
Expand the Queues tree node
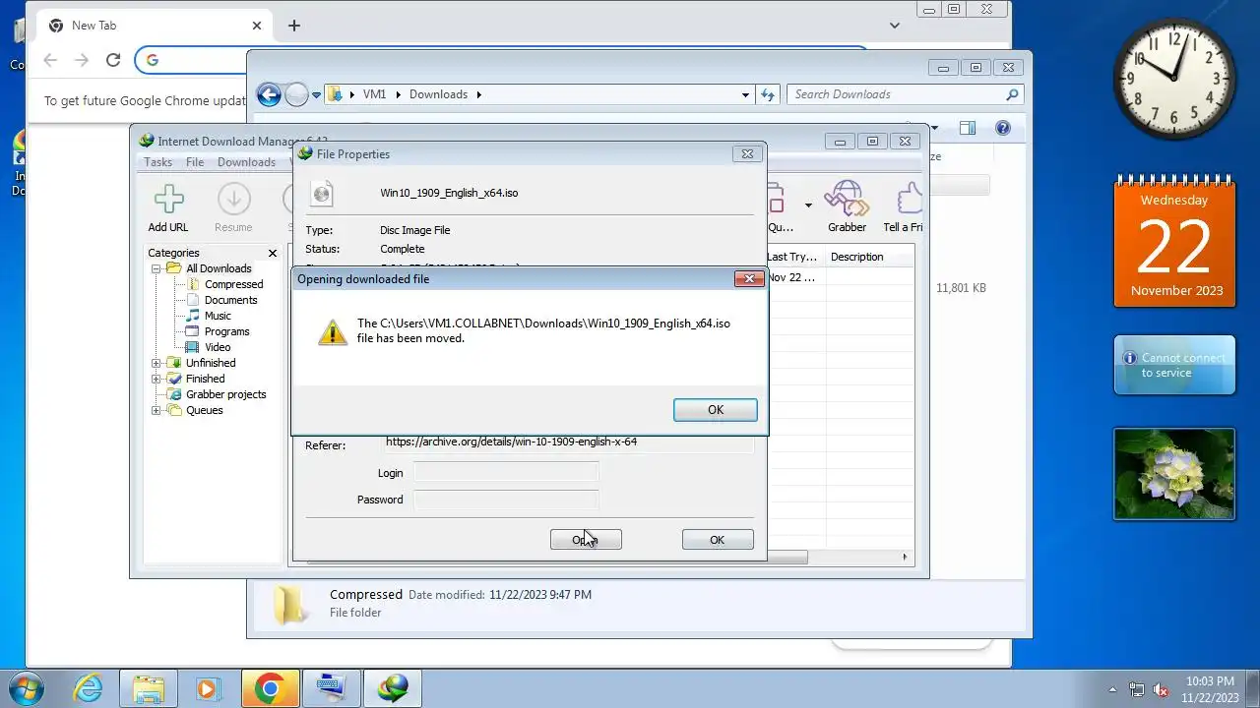tap(156, 410)
